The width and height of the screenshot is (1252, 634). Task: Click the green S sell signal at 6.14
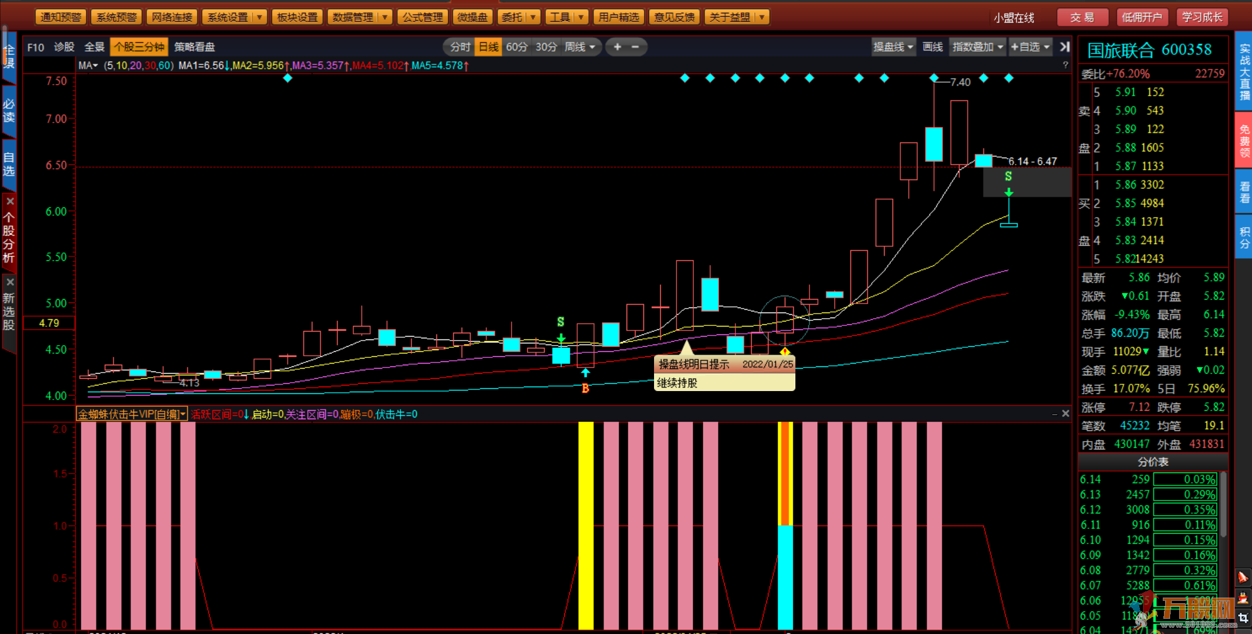(1009, 177)
